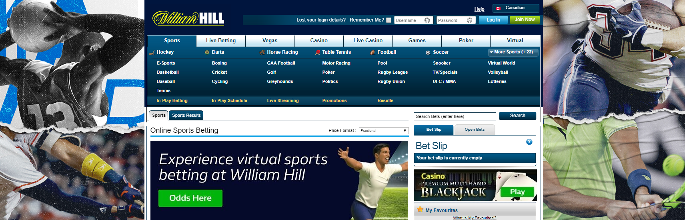Click the Search button

[x=518, y=116]
